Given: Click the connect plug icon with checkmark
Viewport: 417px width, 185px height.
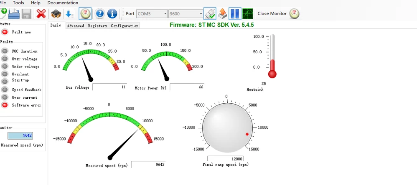Looking at the screenshot, I should (x=210, y=13).
